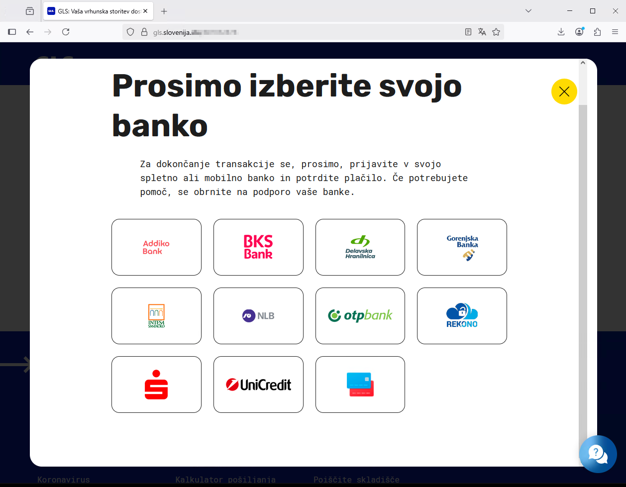This screenshot has width=626, height=487.
Task: Click the dialog scrollbar up arrow
Action: (583, 63)
